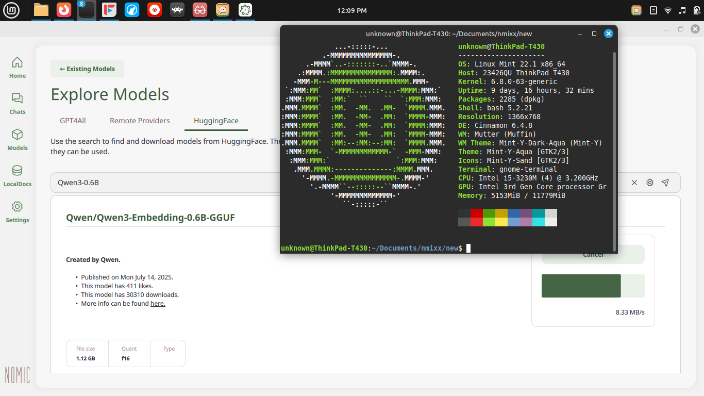Follow the 'here.' more info link
This screenshot has height=396, width=704.
158,304
